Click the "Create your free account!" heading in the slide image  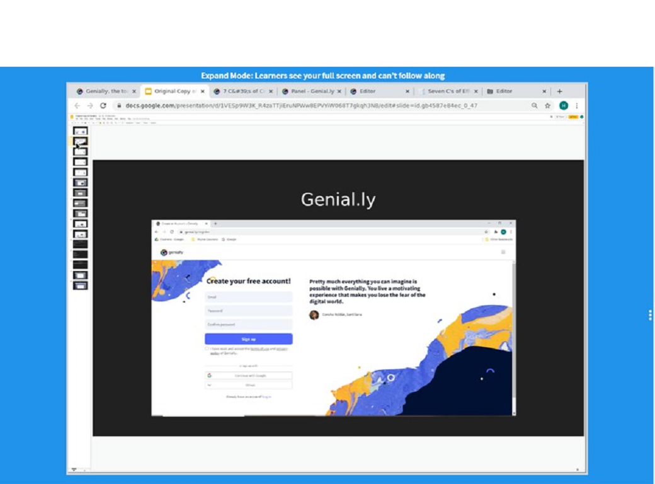click(x=249, y=281)
